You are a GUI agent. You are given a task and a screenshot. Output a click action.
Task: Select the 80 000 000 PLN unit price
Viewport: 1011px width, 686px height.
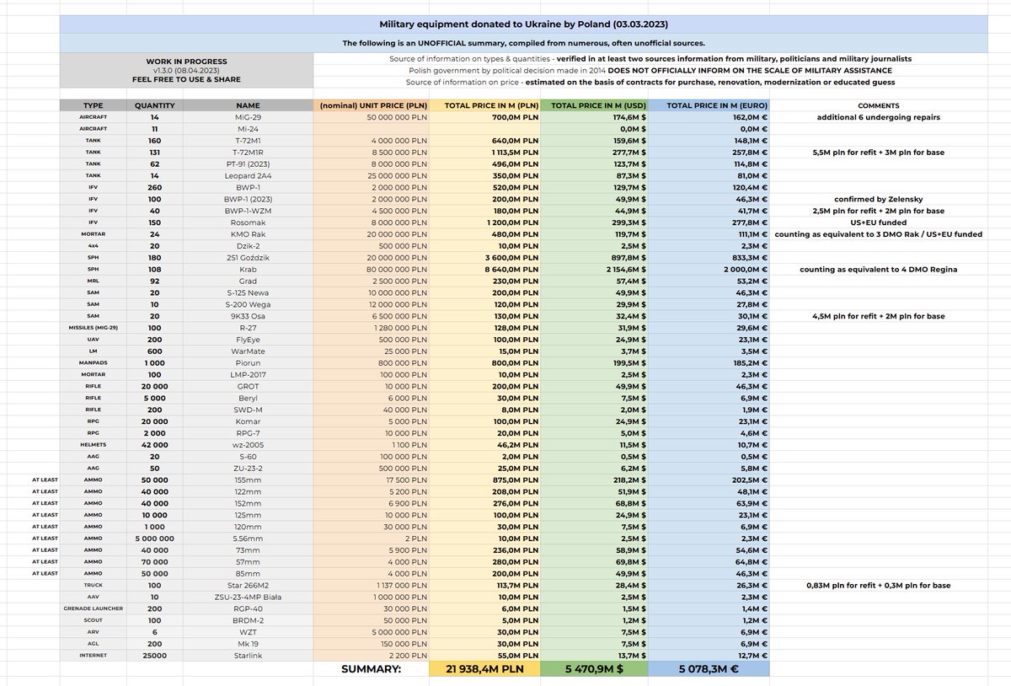click(x=371, y=271)
